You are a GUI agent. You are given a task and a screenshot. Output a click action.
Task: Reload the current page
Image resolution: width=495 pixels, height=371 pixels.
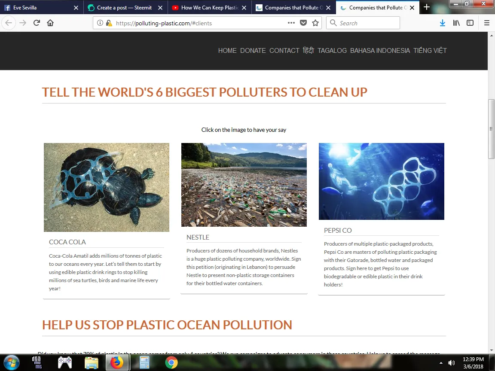point(37,23)
